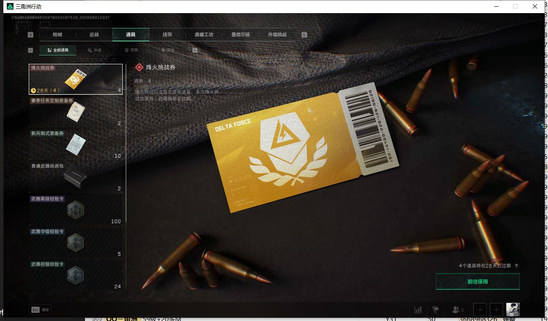Open the friends list icon

tap(458, 310)
